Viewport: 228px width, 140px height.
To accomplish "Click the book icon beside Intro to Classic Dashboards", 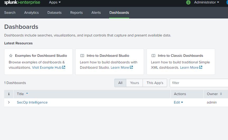I will coord(153,56).
